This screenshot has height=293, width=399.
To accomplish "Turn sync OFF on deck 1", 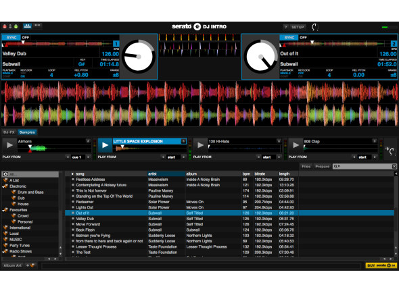I will pos(26,37).
